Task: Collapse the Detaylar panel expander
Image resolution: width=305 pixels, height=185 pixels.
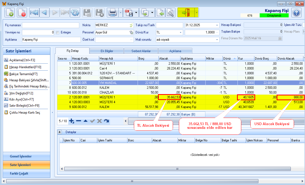Action: [60, 132]
